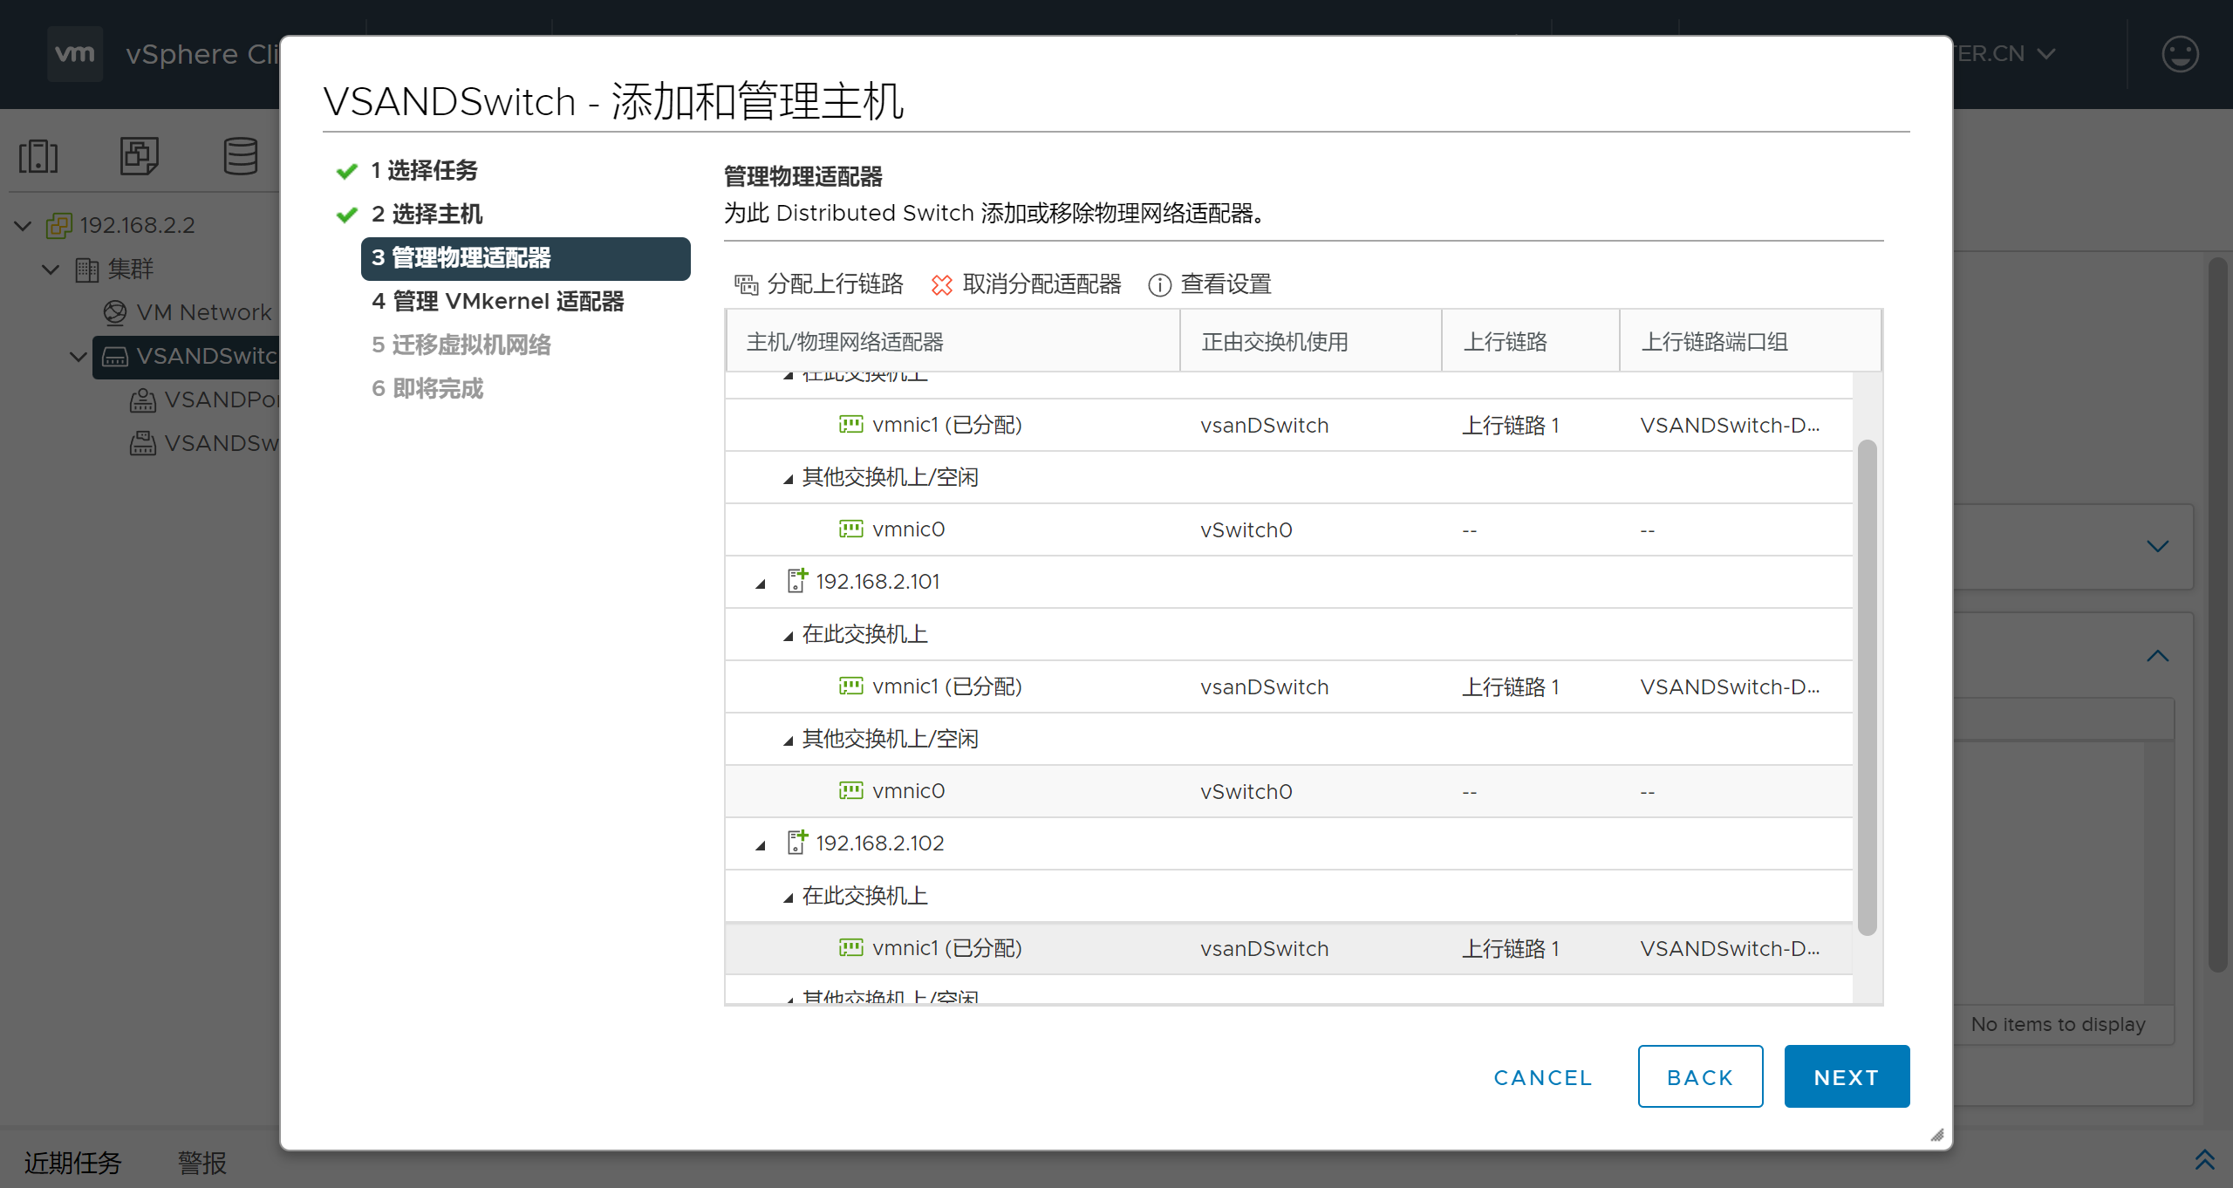Click the VSANDSwitch distributed switch icon
2233x1188 pixels.
pyautogui.click(x=115, y=356)
